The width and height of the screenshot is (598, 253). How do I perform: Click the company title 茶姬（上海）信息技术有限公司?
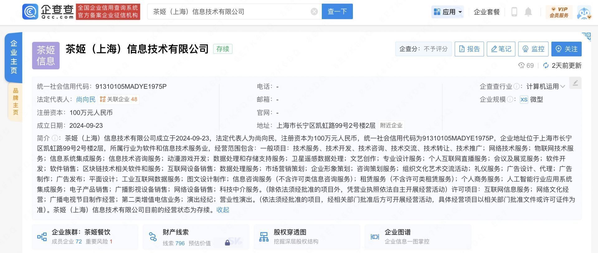pyautogui.click(x=137, y=49)
